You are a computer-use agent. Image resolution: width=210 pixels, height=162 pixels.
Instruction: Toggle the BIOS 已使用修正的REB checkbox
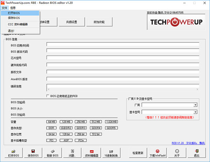tap(48, 96)
